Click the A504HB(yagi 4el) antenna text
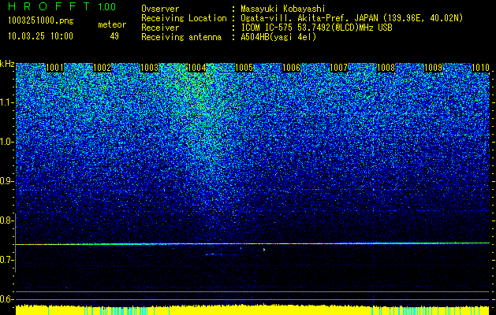 pos(278,37)
